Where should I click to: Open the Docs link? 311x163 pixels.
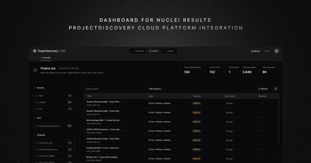267,51
